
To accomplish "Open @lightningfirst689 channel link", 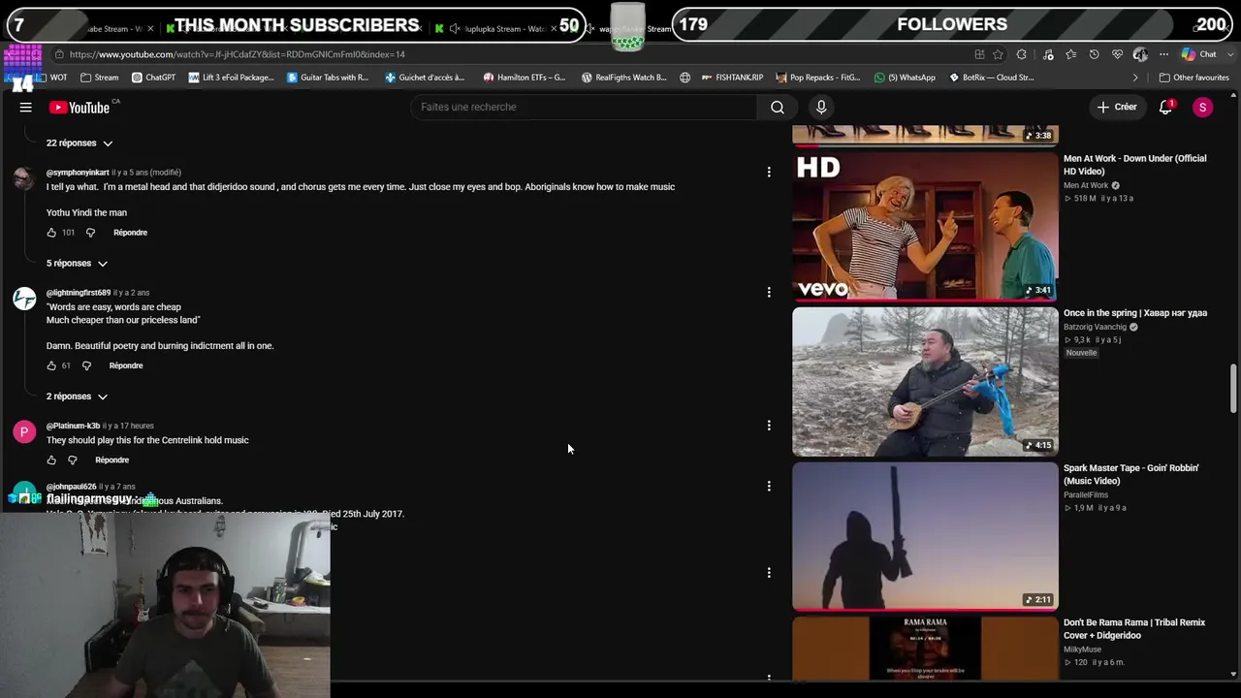I will point(79,293).
